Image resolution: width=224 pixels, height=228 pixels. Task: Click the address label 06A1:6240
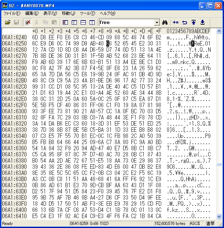click(x=14, y=37)
